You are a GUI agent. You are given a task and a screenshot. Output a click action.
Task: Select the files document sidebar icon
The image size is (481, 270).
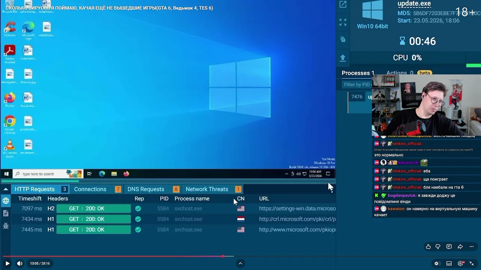(6, 213)
